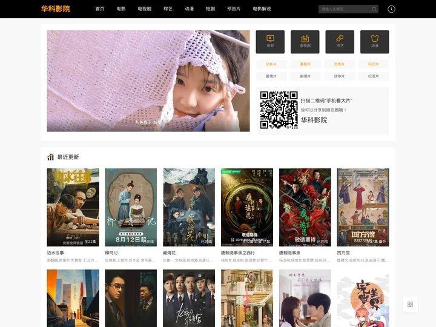The width and height of the screenshot is (436, 327).
Task: Select the 战争片 genre button
Action: pos(339,76)
